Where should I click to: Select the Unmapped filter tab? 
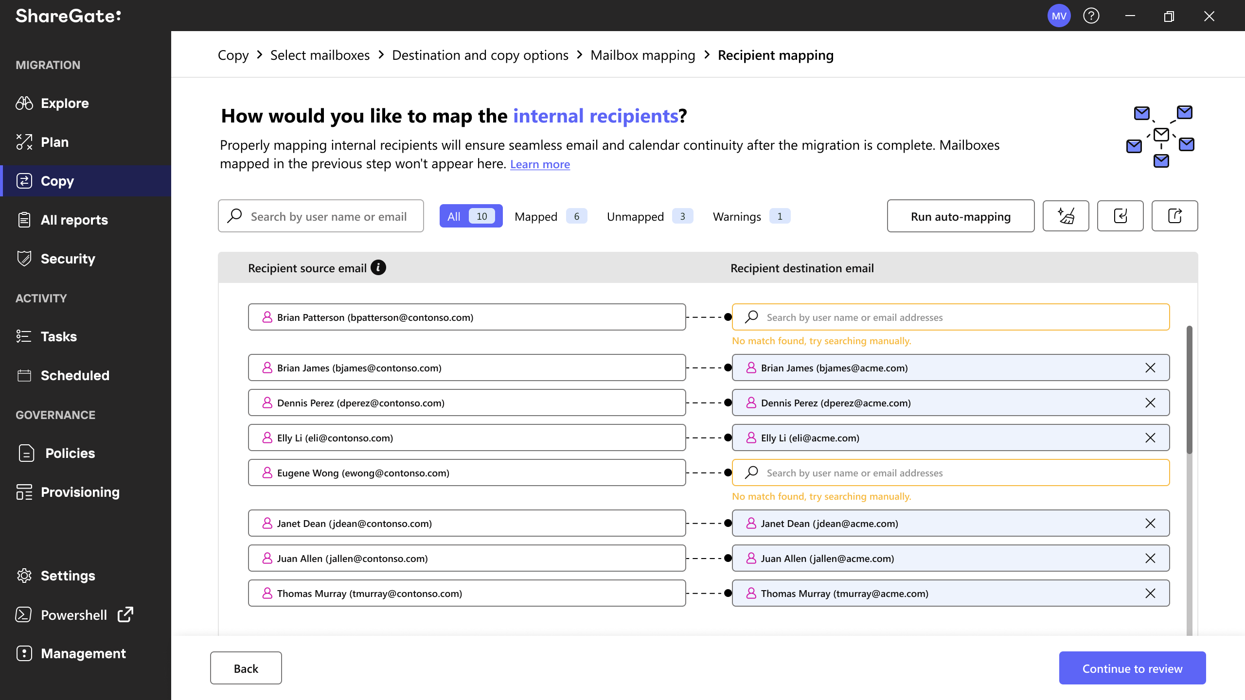tap(650, 216)
